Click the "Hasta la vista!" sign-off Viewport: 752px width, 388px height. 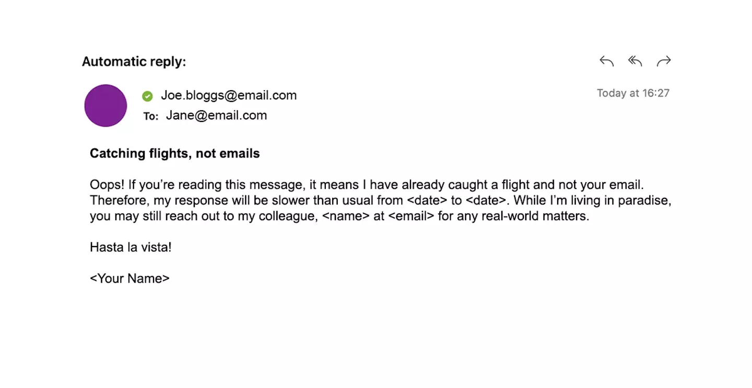131,247
